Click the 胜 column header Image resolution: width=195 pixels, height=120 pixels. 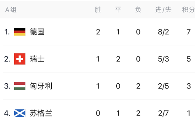coord(98,10)
